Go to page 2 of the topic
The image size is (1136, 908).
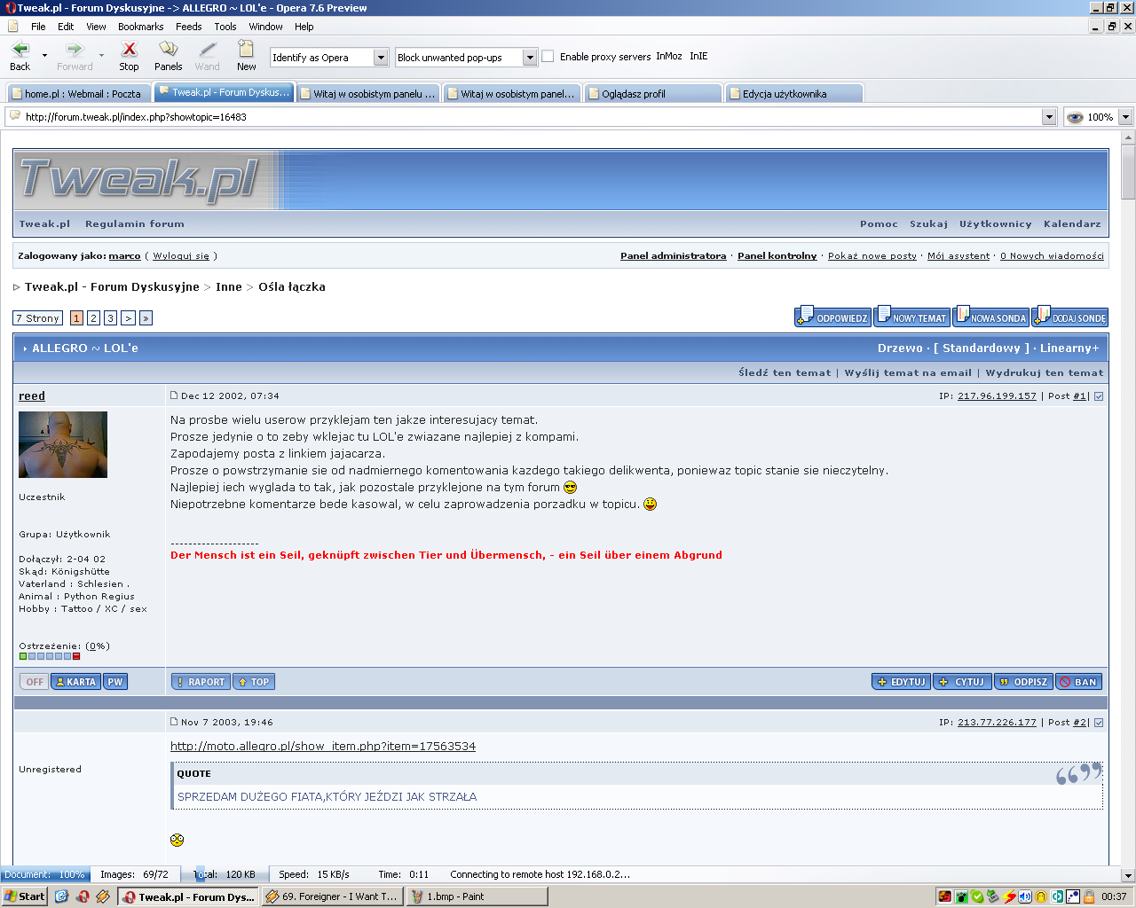click(x=93, y=317)
